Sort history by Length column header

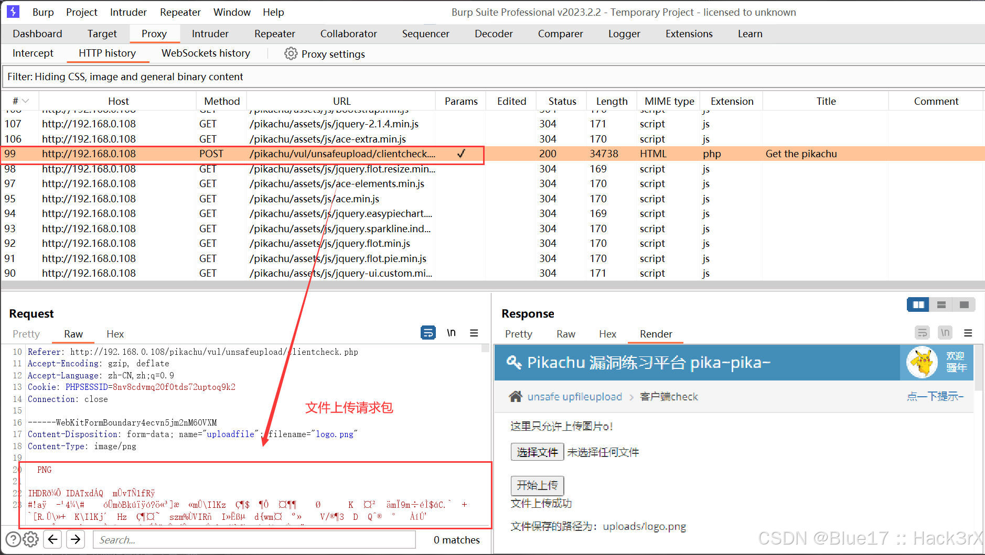pyautogui.click(x=612, y=101)
